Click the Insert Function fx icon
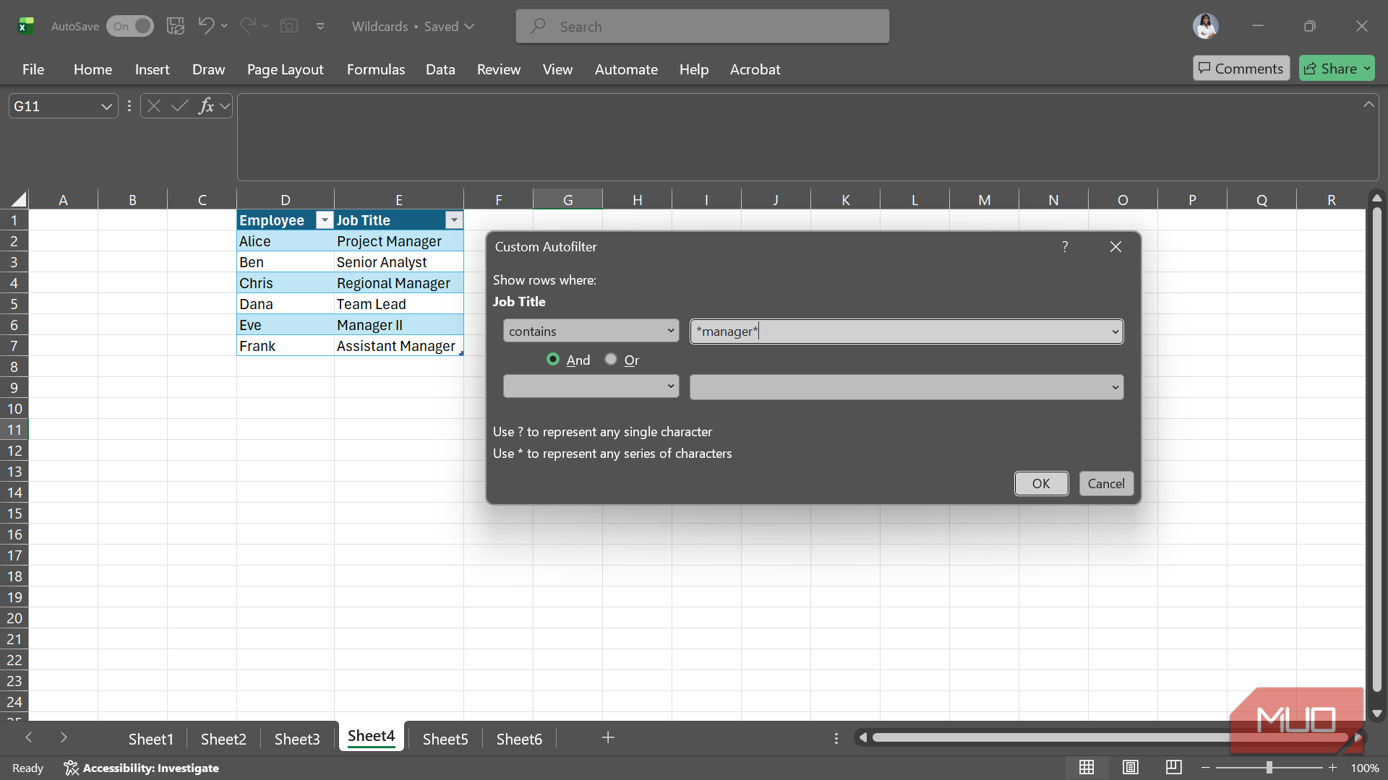Screen dimensions: 1388x780 tap(206, 106)
